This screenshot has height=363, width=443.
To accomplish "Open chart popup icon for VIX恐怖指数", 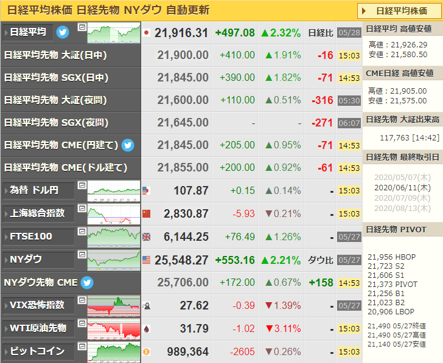I will point(82,300).
